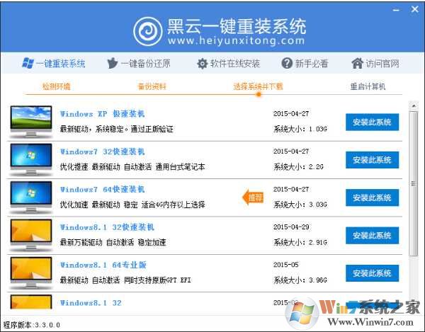The height and width of the screenshot is (332, 425).
Task: Click the progress marker dot under 选择系统并下载
Action: tap(259, 95)
